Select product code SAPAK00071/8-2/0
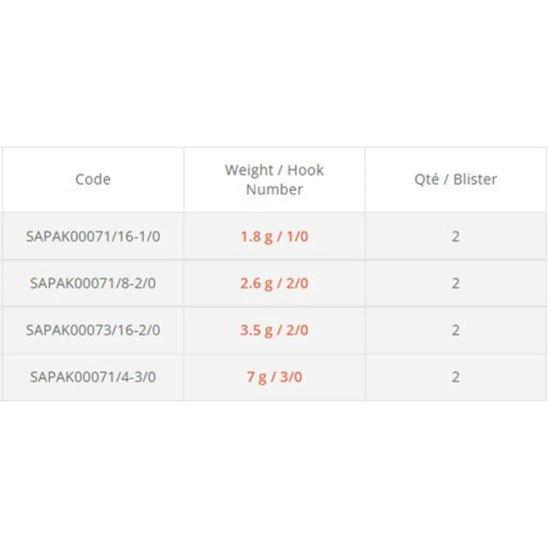549x549 pixels. 93,283
